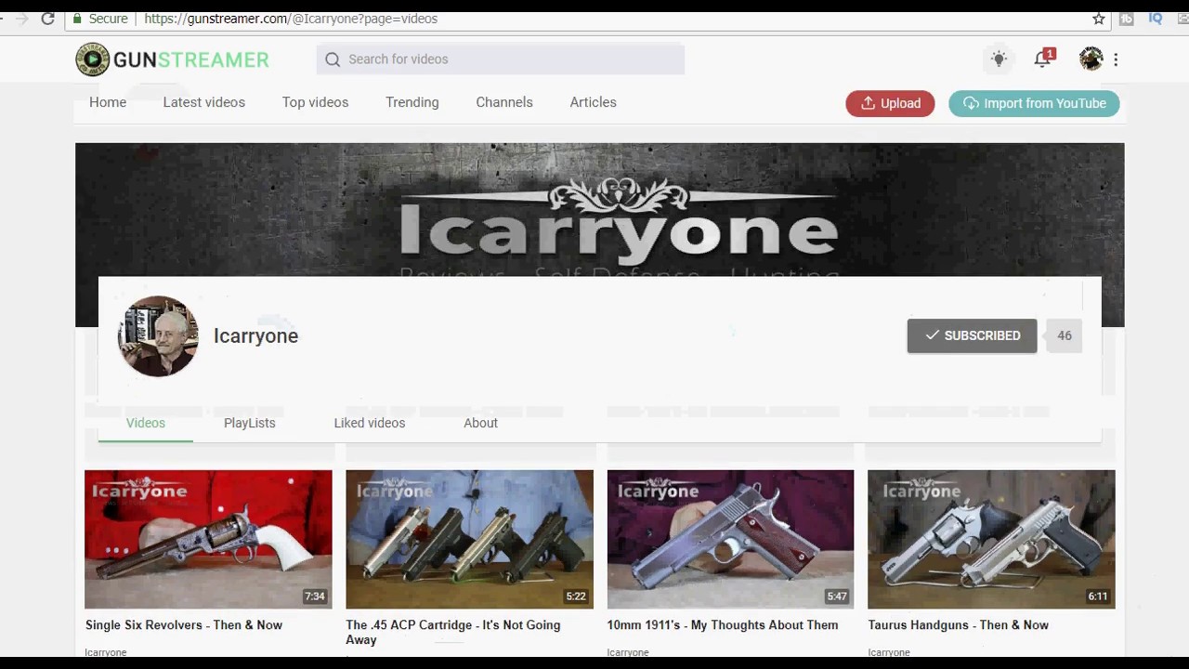Open the Trending page
1189x669 pixels.
tap(412, 102)
